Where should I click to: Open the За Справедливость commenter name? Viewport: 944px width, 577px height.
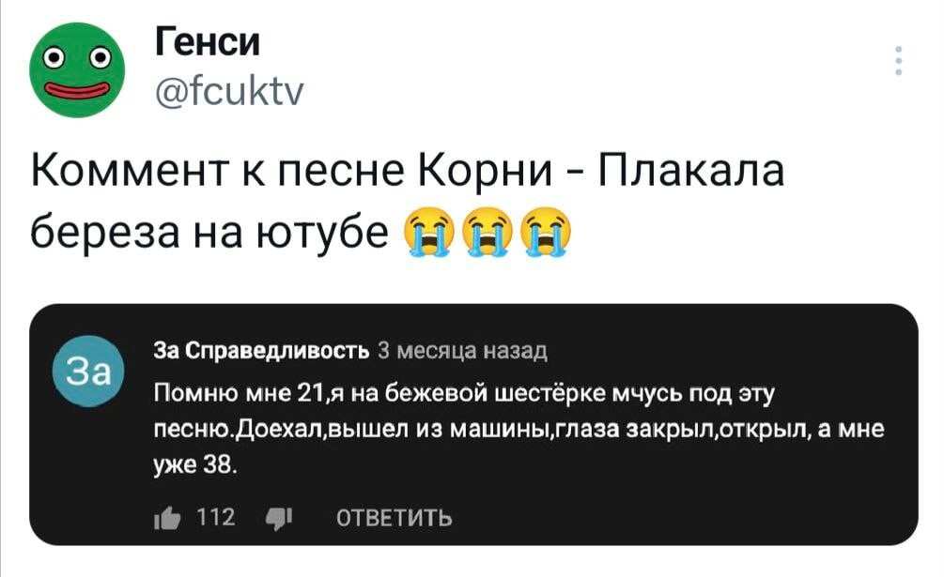tap(259, 353)
